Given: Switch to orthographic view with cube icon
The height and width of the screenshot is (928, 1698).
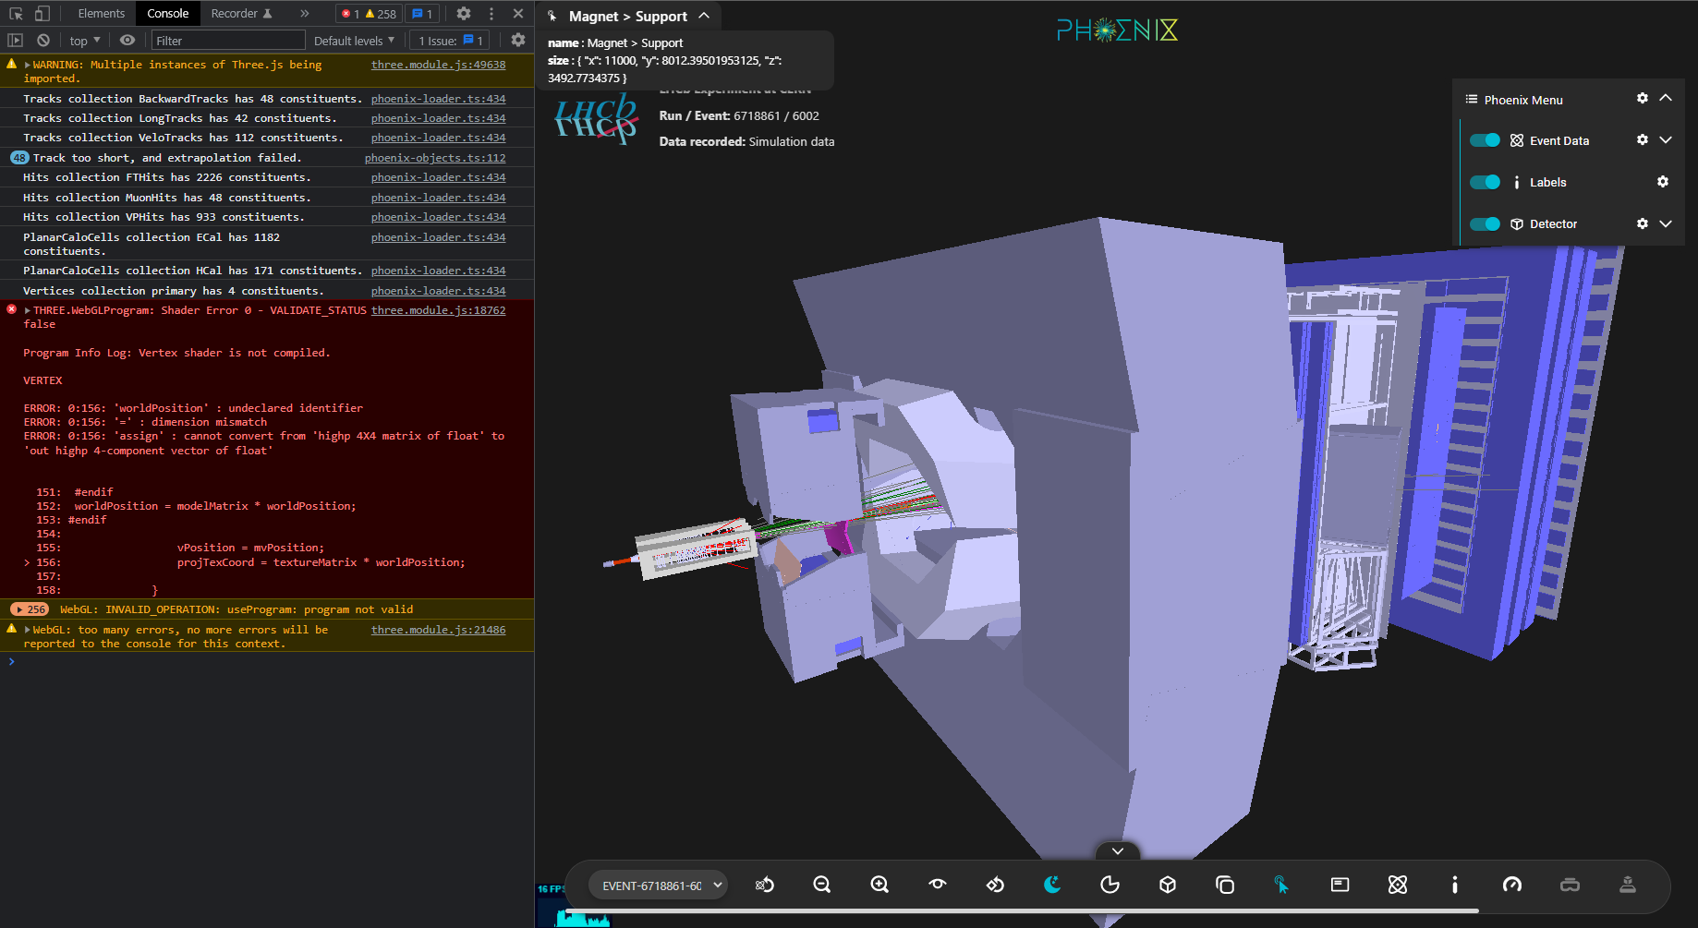Looking at the screenshot, I should point(1167,884).
